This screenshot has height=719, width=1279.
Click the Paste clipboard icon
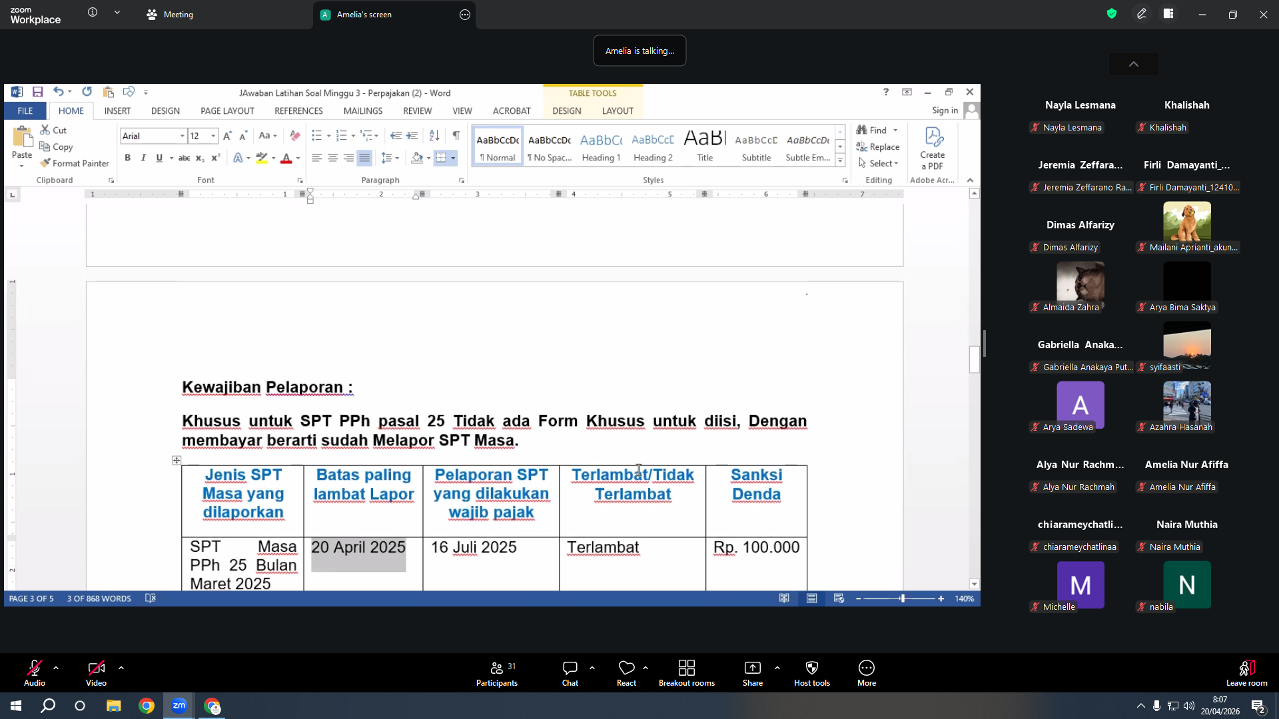click(22, 137)
